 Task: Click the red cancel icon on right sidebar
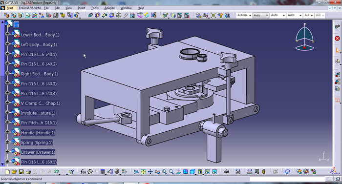(337, 39)
